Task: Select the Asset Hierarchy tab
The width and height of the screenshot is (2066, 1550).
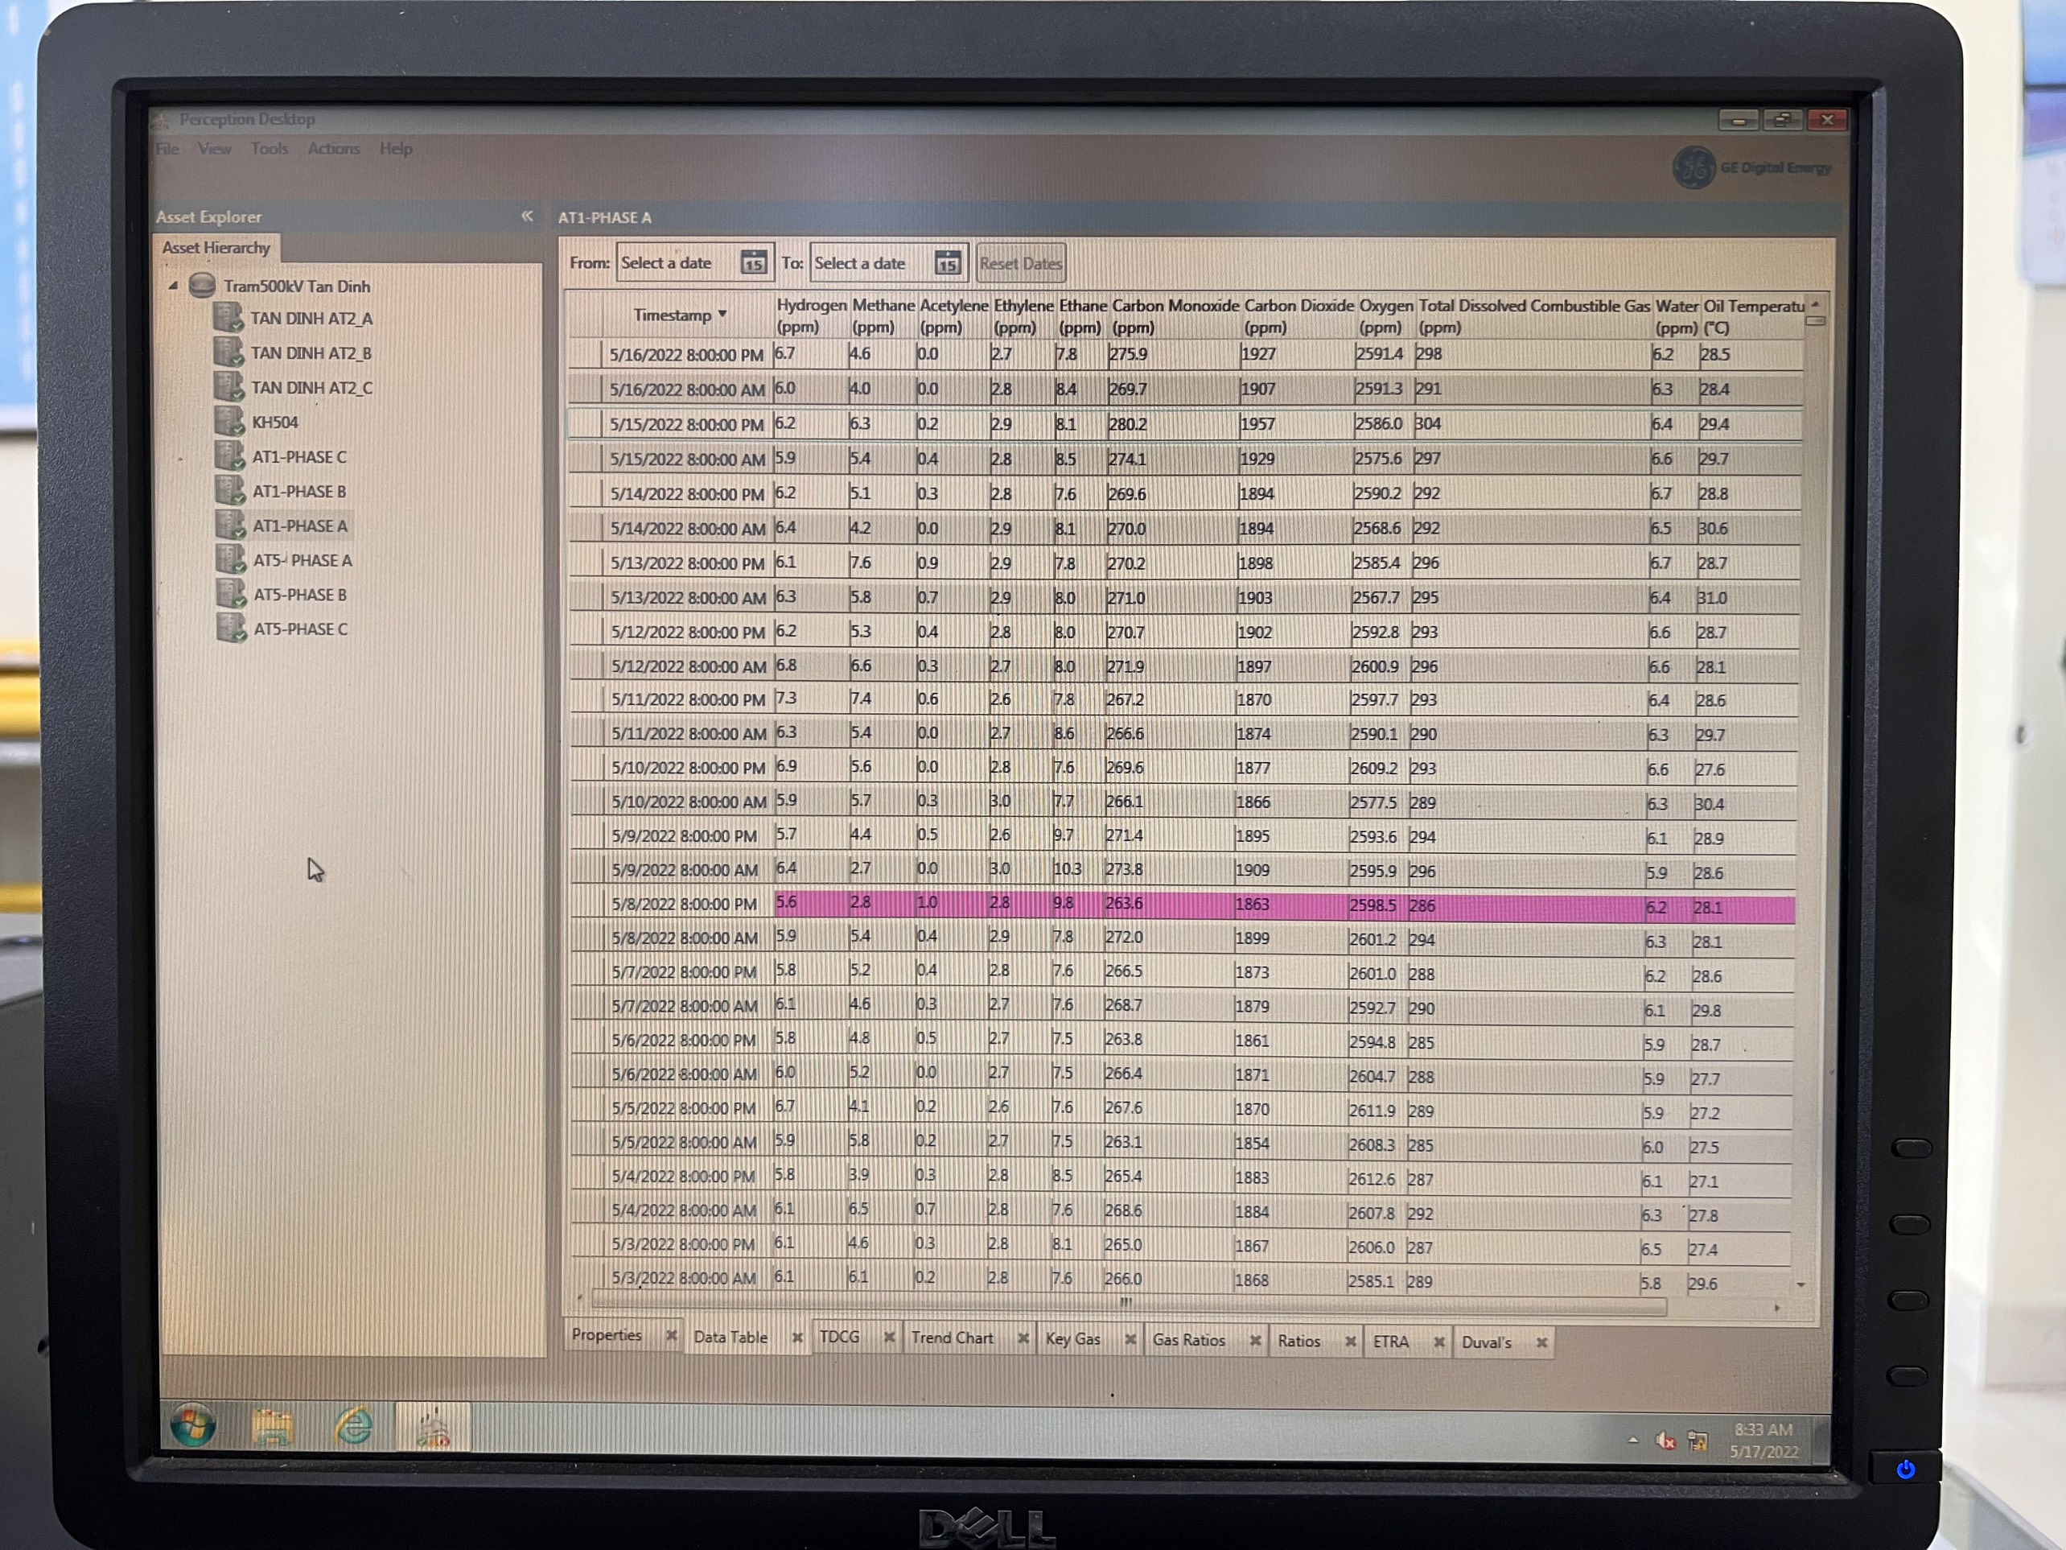Action: click(216, 248)
